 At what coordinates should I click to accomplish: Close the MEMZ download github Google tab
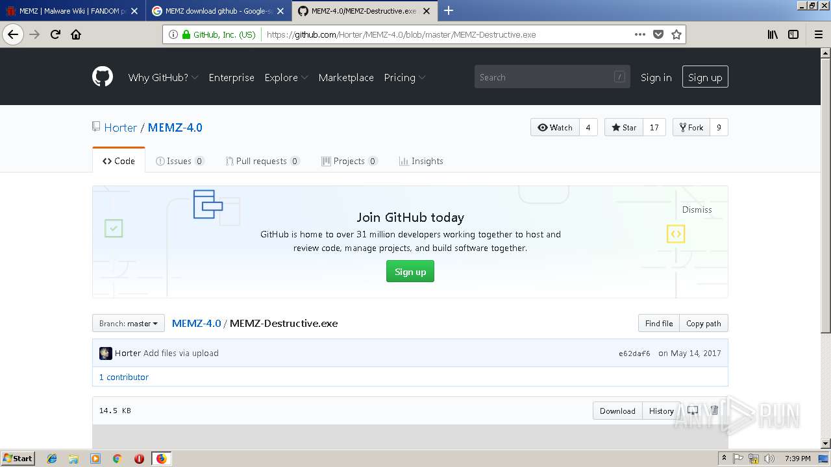click(280, 11)
